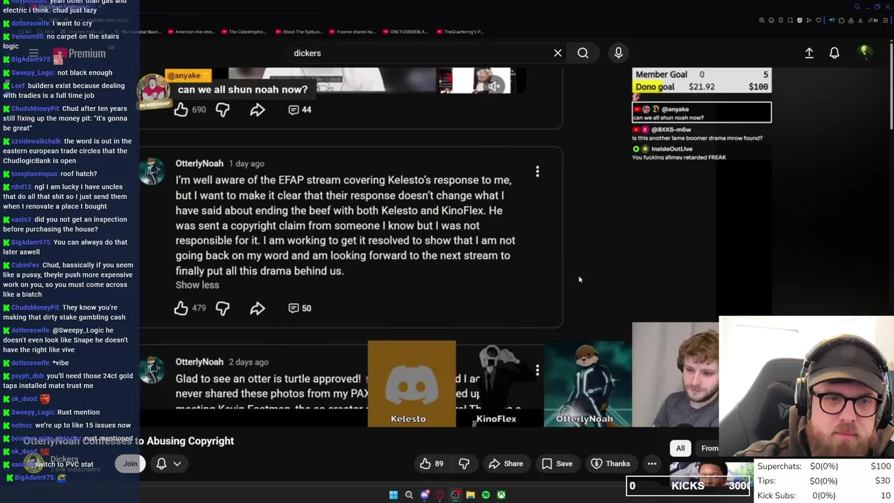Click the Thanks button

[610, 464]
